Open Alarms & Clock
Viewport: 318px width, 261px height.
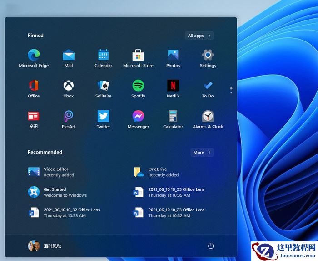(x=208, y=119)
